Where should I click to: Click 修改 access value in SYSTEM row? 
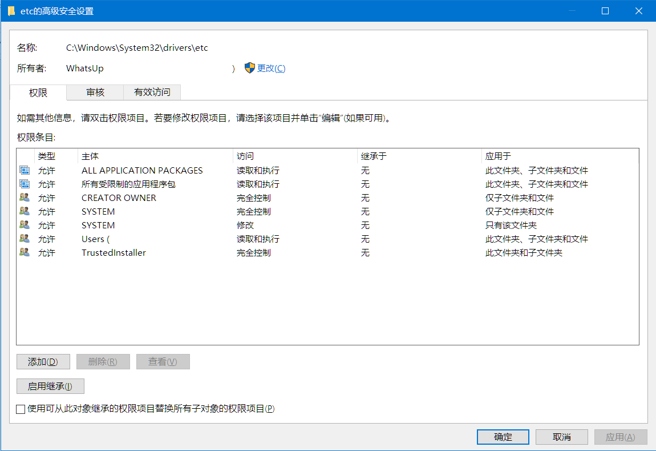click(x=245, y=225)
